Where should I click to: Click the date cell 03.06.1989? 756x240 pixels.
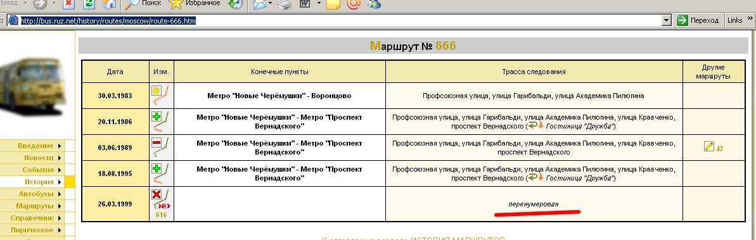point(115,148)
